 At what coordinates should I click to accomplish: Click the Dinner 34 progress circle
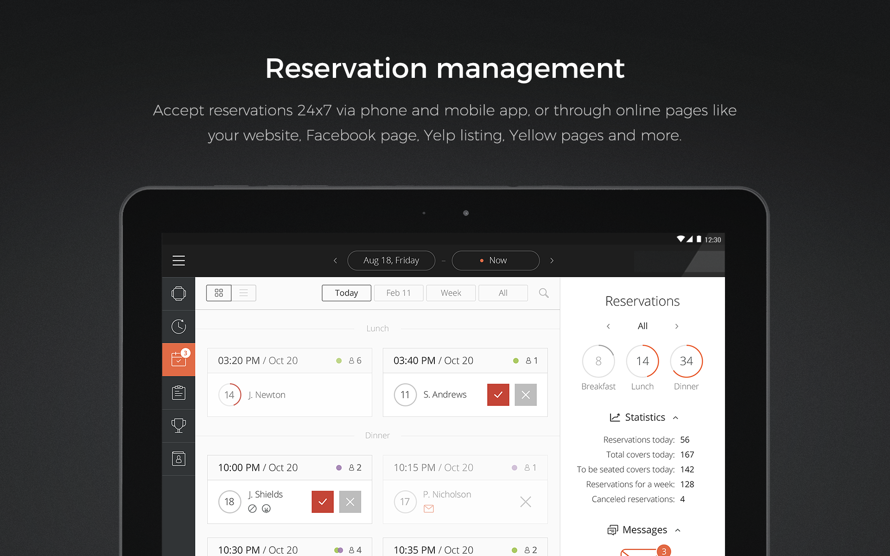(686, 361)
